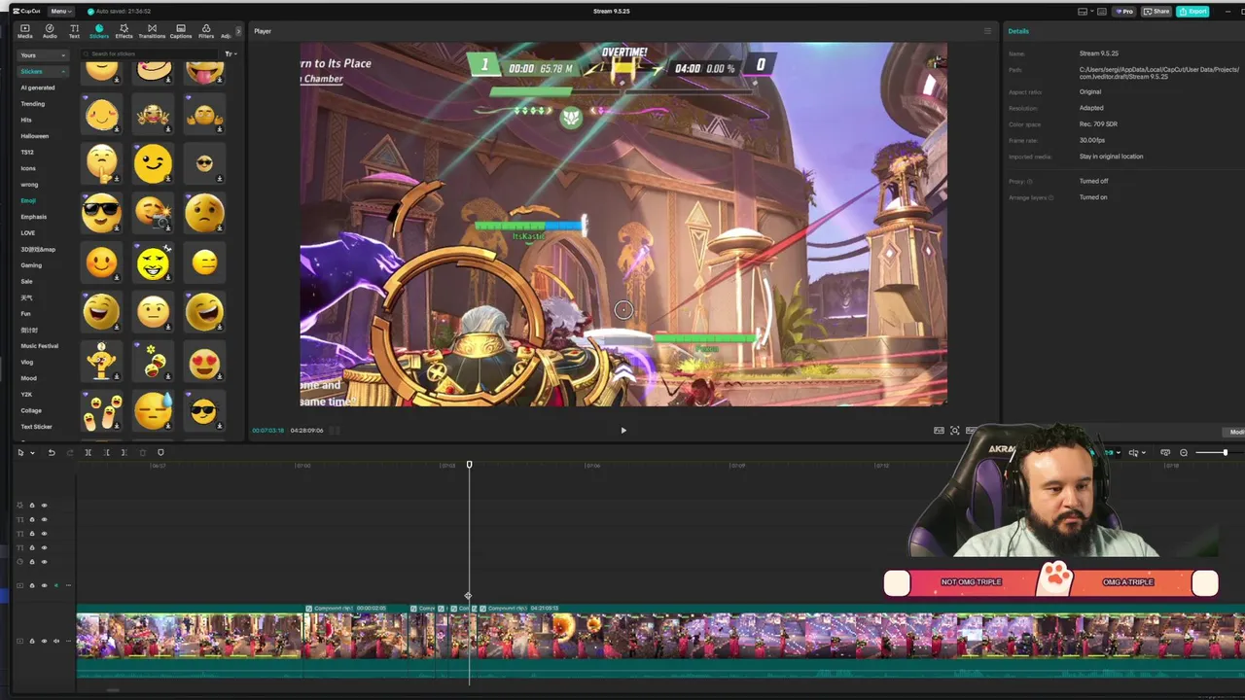
Task: Open the Audio tab
Action: [x=50, y=31]
